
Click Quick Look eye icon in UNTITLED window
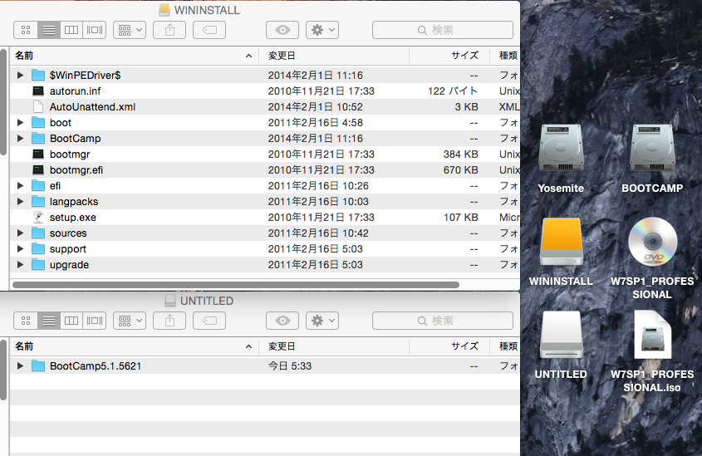[x=282, y=321]
